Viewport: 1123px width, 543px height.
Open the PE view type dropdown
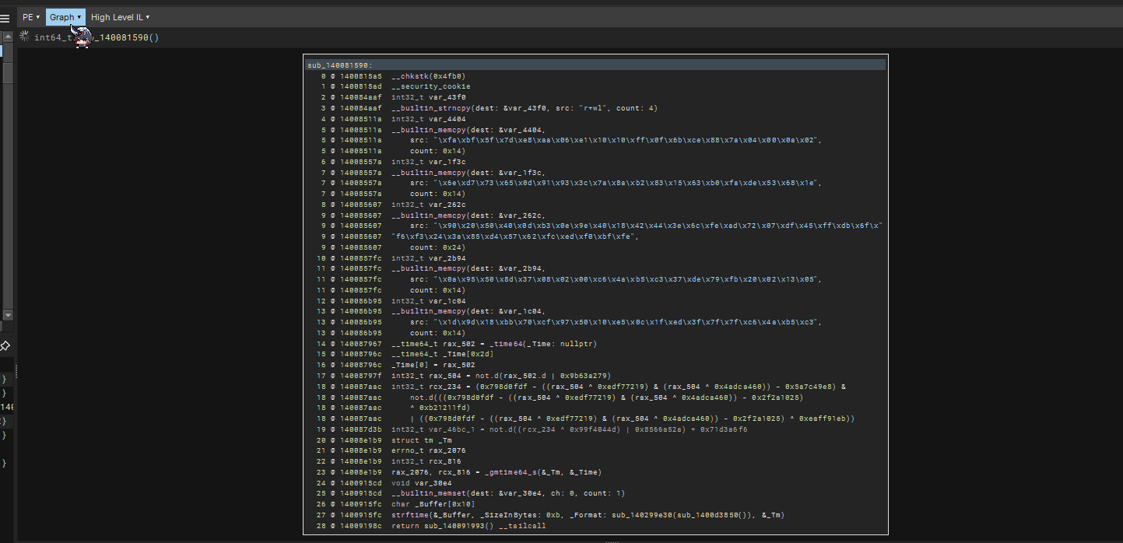[31, 17]
